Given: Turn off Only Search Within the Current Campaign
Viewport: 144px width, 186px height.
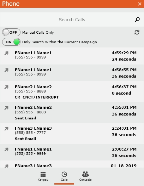Looking at the screenshot, I should [x=11, y=42].
